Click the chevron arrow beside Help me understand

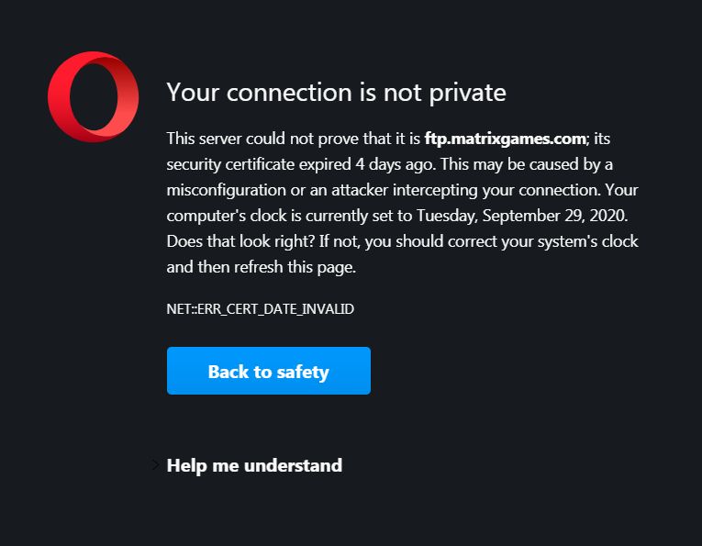(155, 465)
